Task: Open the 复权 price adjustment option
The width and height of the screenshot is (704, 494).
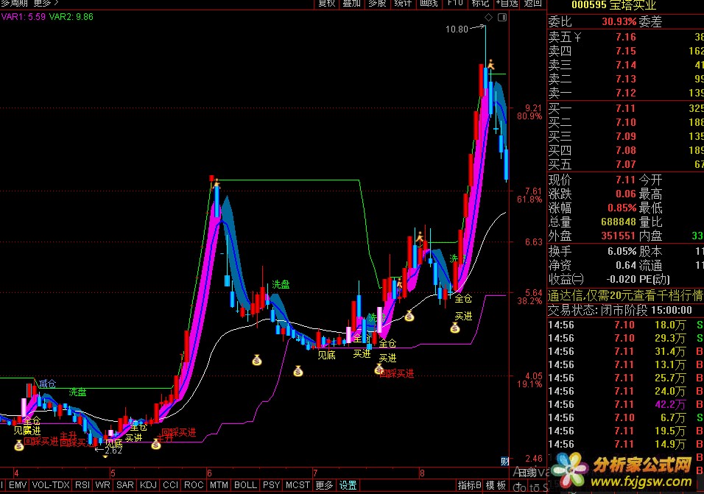Action: point(326,4)
